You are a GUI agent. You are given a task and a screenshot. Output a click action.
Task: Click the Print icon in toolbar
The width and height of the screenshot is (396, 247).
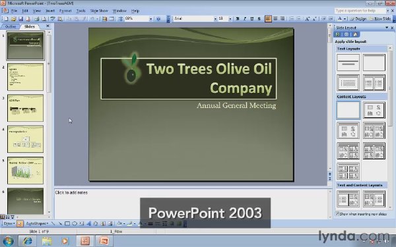[36, 19]
